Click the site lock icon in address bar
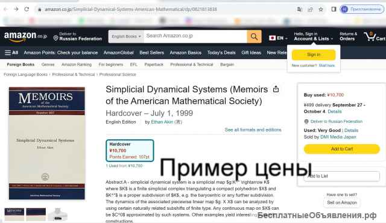Screen dimensions: 386x223 pos(39,10)
